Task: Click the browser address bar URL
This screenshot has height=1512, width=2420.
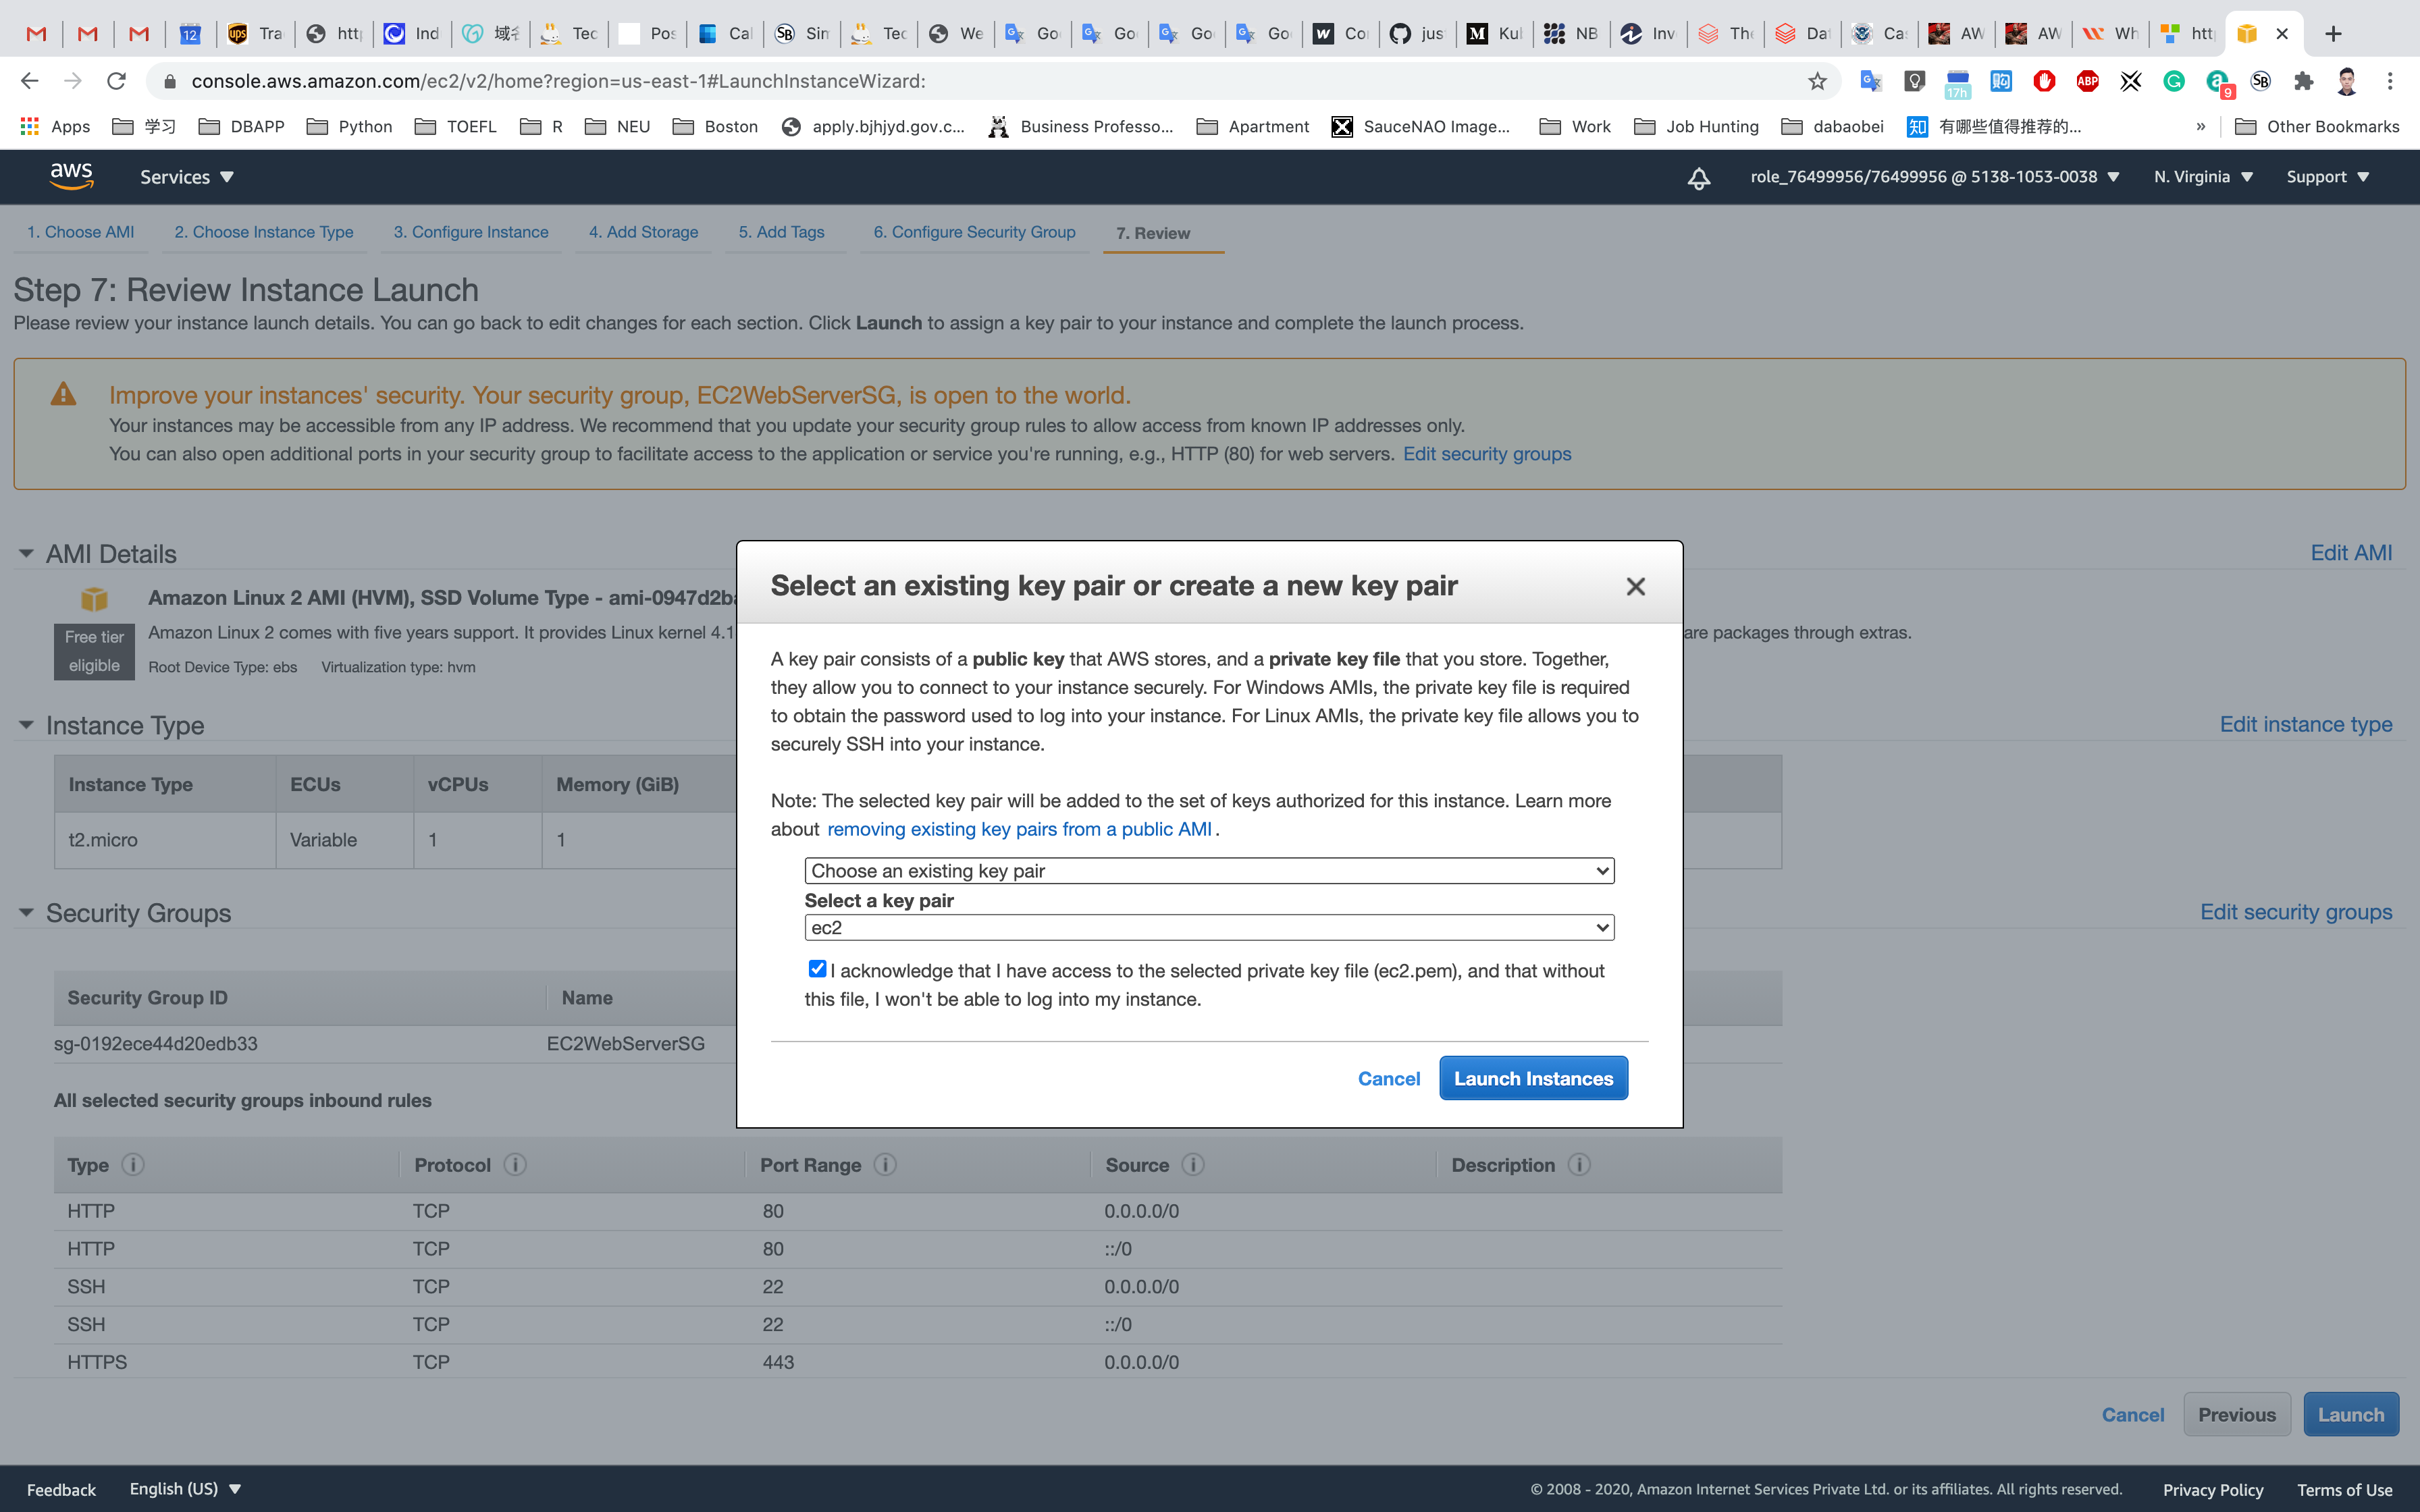Action: 558,81
